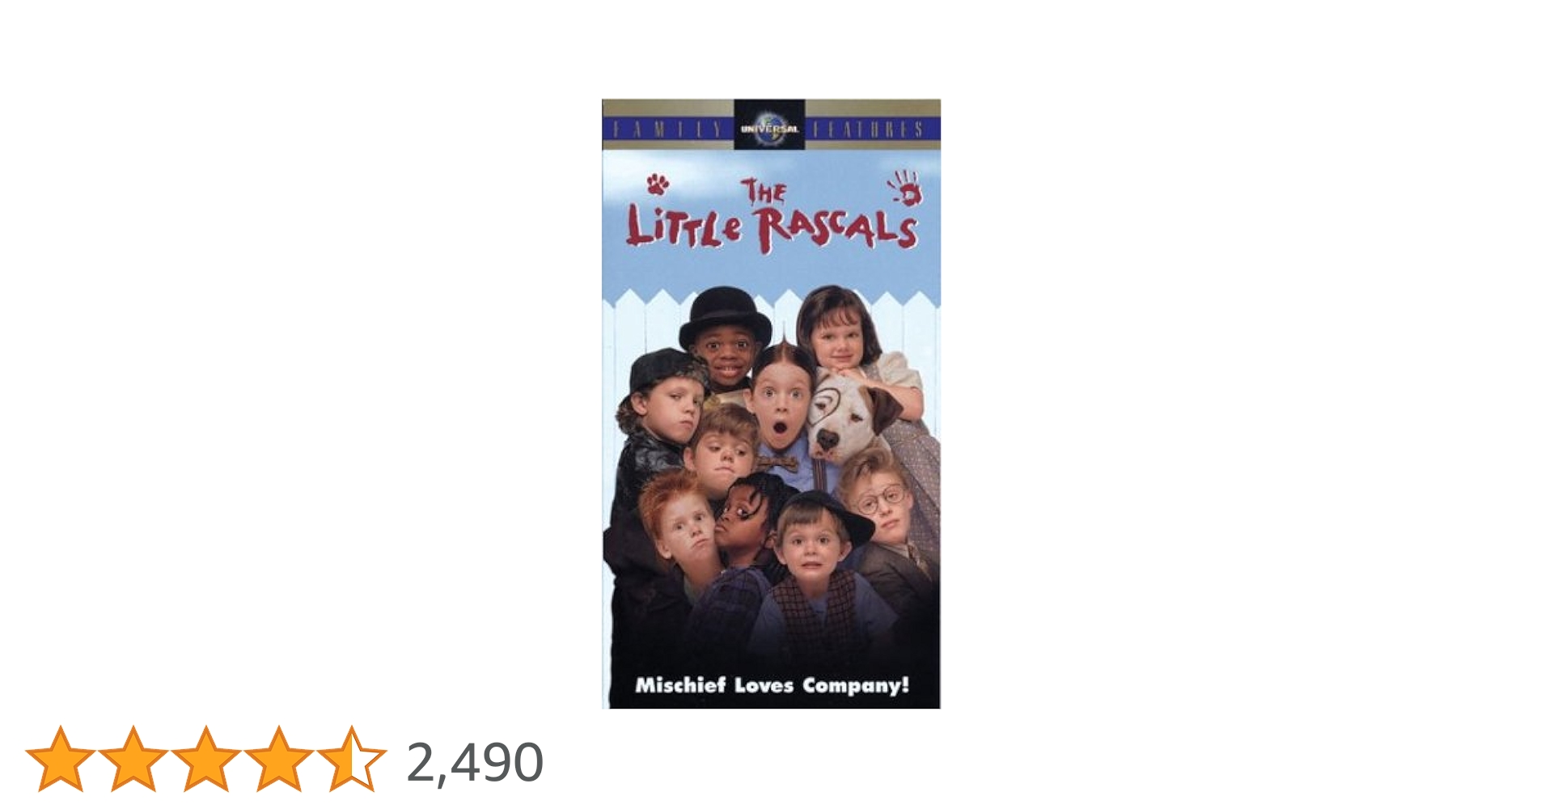The width and height of the screenshot is (1545, 809).
Task: Click the Mischief Loves Company tagline
Action: coord(772,685)
